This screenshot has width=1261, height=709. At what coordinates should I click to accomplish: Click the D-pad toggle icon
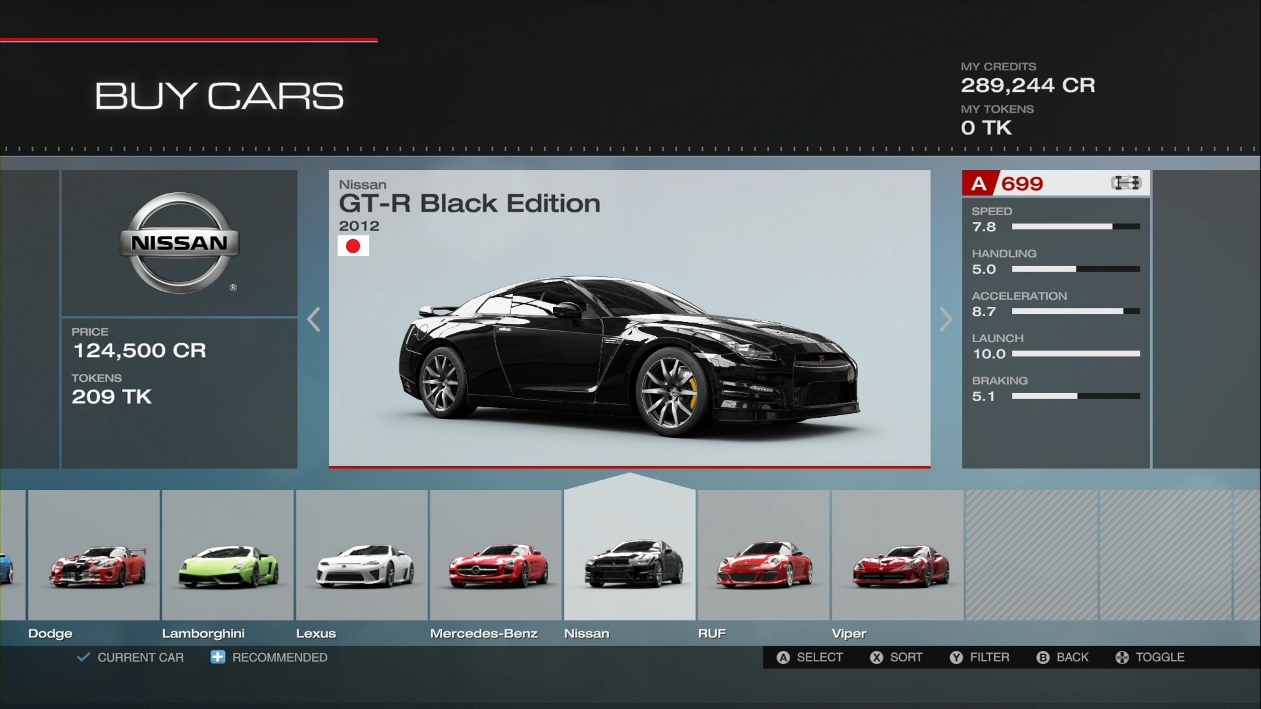pos(1121,658)
